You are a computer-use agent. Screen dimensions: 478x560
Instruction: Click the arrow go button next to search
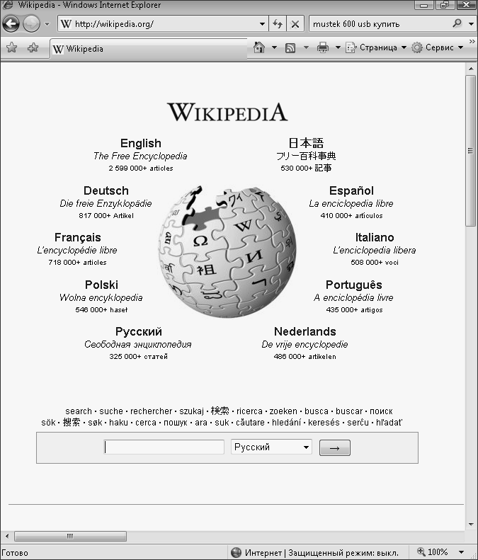pos(335,448)
